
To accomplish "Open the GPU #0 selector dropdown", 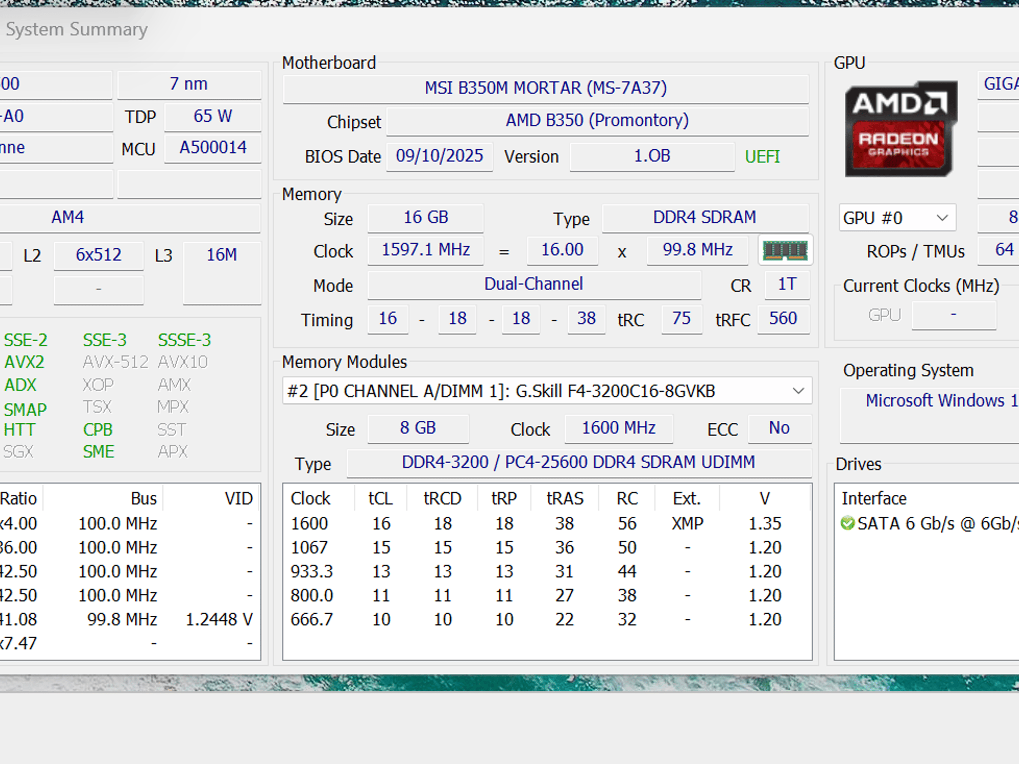I will click(x=897, y=218).
